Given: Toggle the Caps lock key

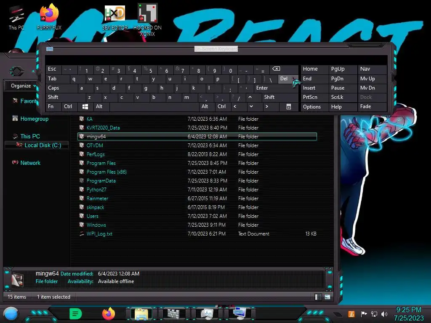Looking at the screenshot, I should [61, 88].
